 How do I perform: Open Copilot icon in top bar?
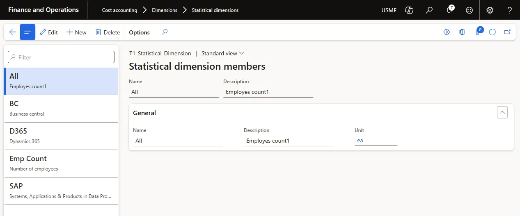click(x=409, y=10)
